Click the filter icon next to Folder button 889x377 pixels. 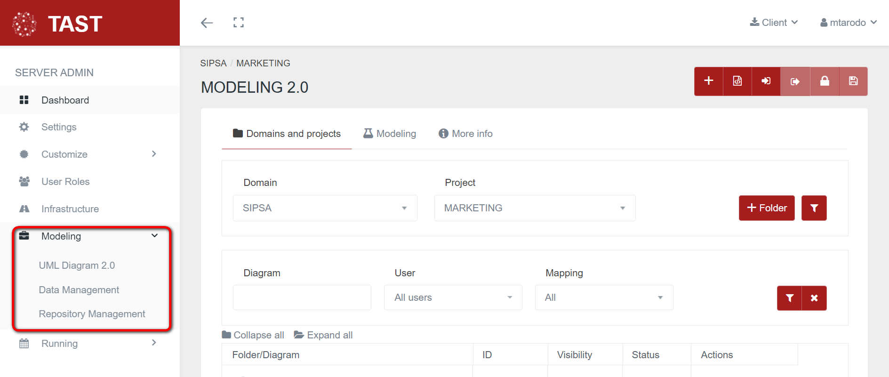pos(814,208)
